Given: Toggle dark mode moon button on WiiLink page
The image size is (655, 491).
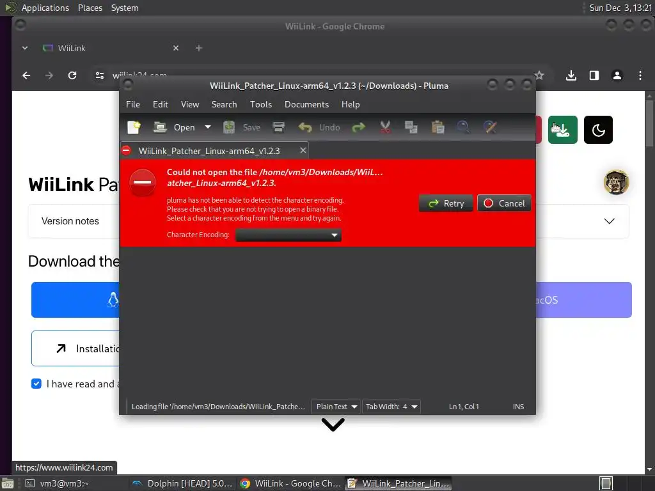Looking at the screenshot, I should (x=598, y=130).
